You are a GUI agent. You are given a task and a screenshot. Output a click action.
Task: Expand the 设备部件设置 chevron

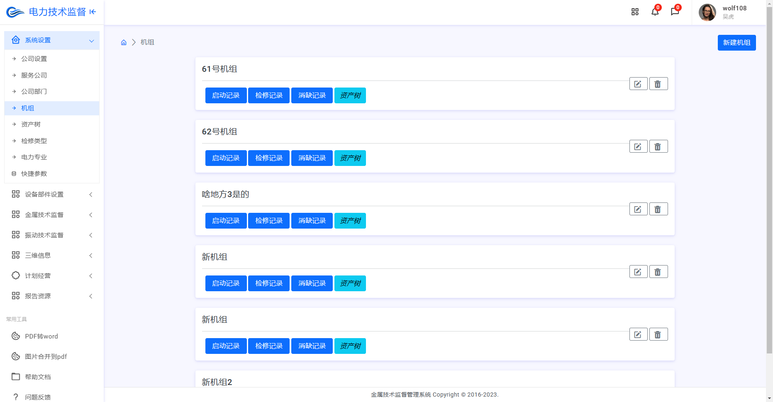pyautogui.click(x=91, y=195)
